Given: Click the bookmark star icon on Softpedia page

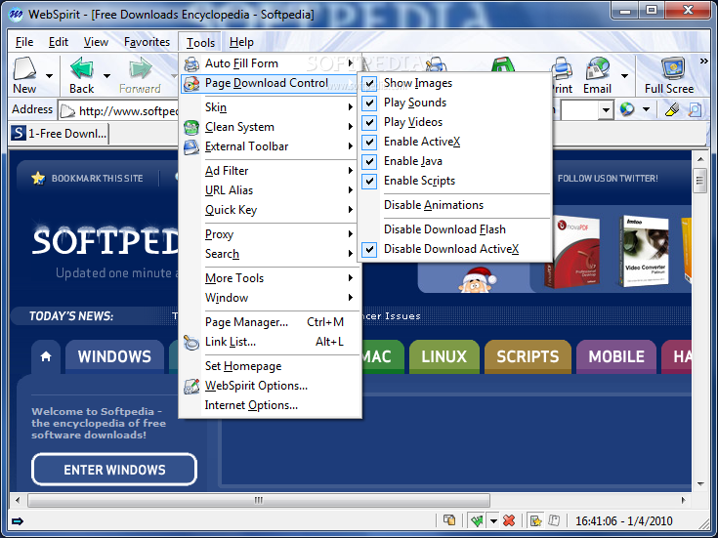Looking at the screenshot, I should pos(38,178).
